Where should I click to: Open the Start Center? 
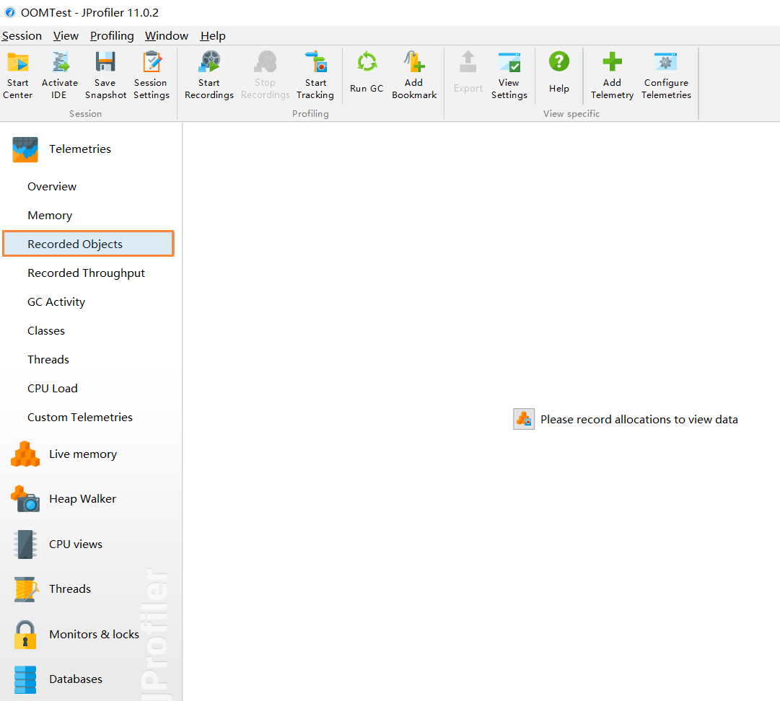point(18,75)
